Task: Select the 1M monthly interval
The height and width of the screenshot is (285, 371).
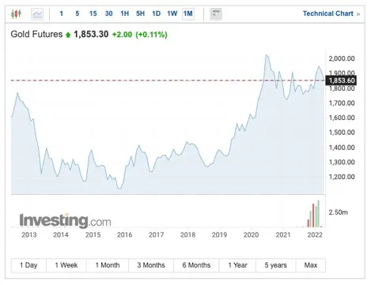Action: [188, 13]
